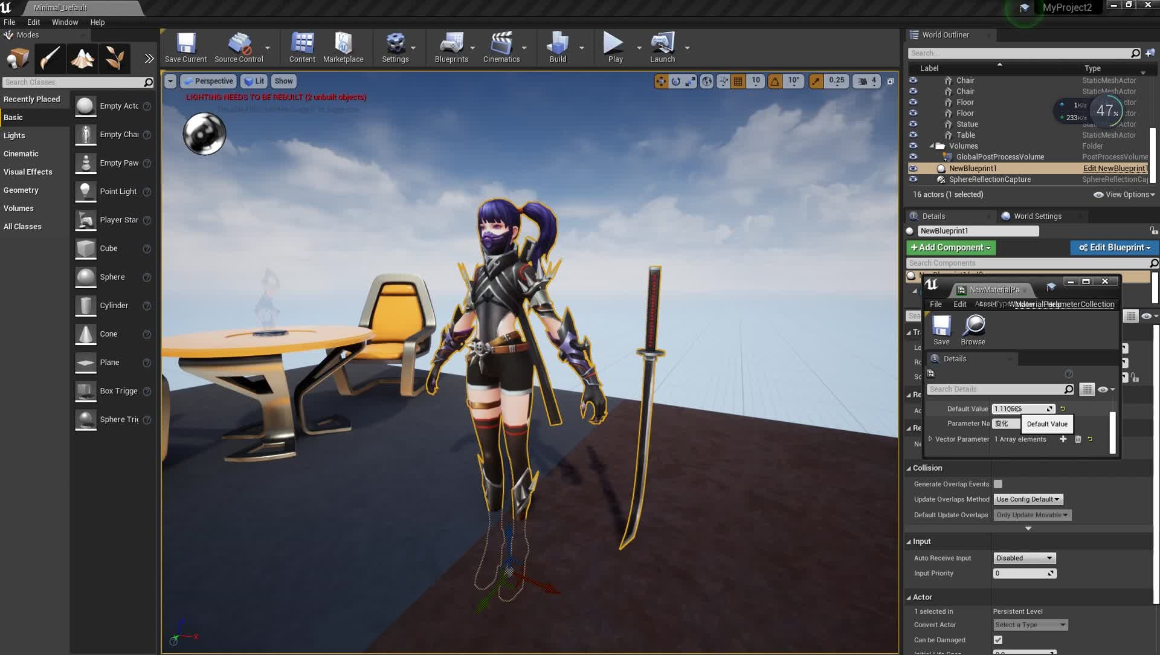This screenshot has height=655, width=1160.
Task: Hide the Statue actor via its eye icon
Action: click(x=913, y=124)
